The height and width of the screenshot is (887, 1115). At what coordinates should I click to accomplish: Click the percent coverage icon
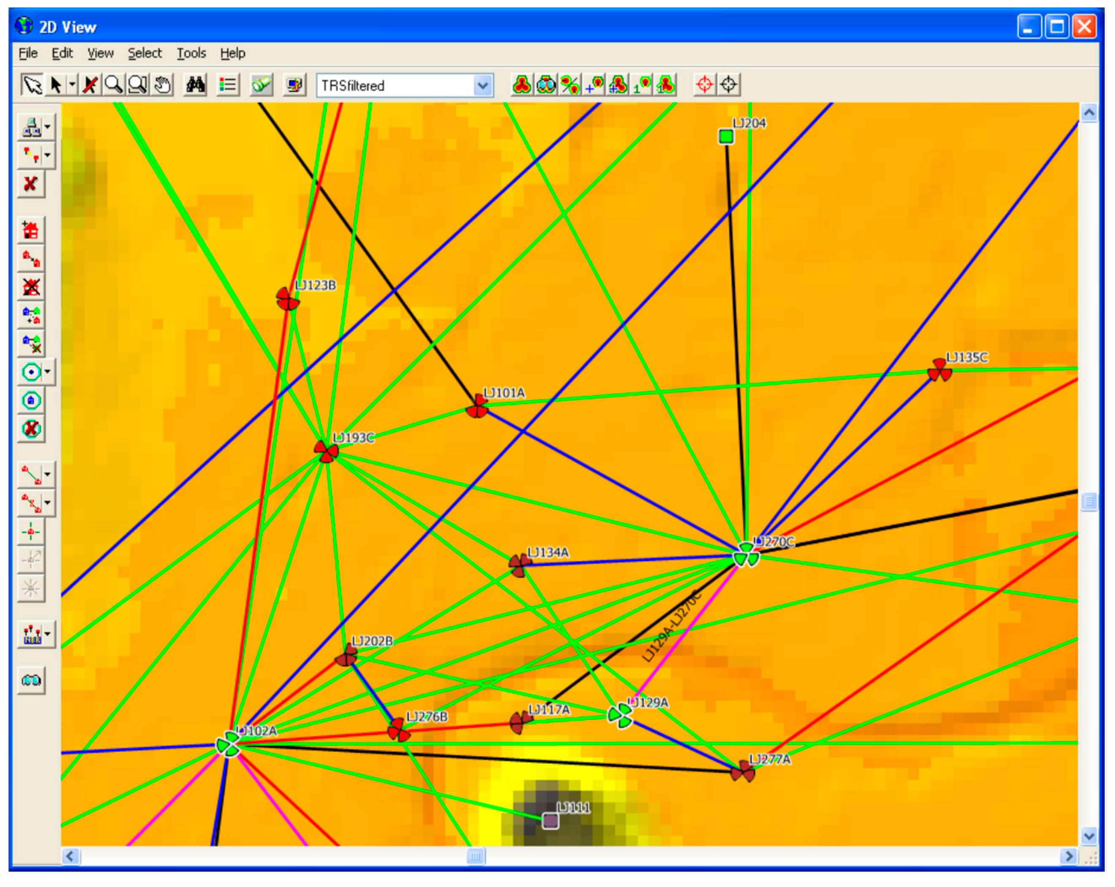pyautogui.click(x=570, y=85)
